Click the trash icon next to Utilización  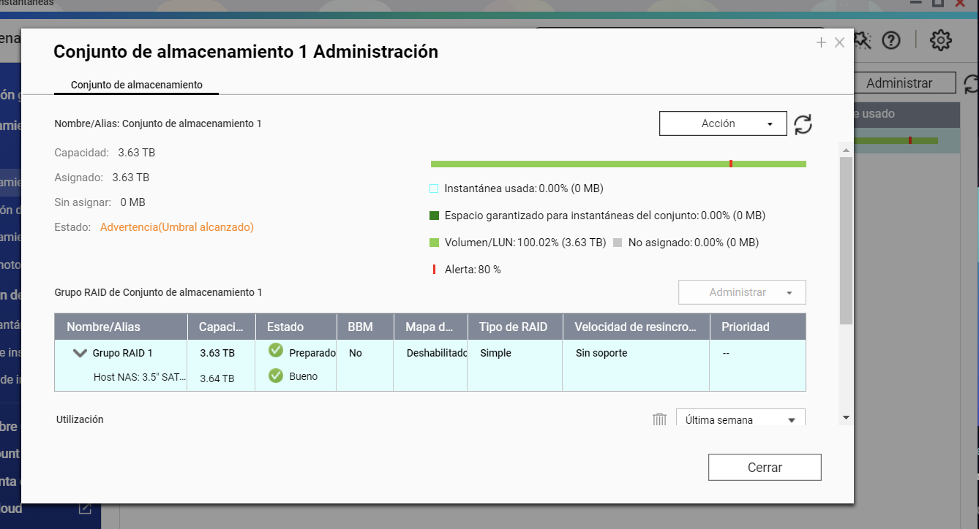(659, 419)
